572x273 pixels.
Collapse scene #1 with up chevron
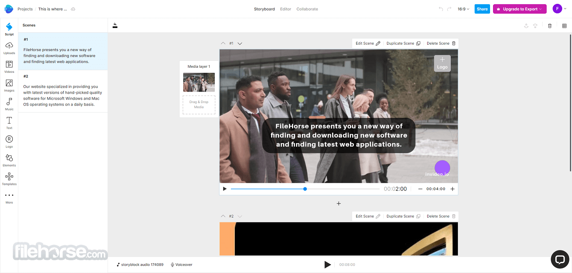click(223, 43)
